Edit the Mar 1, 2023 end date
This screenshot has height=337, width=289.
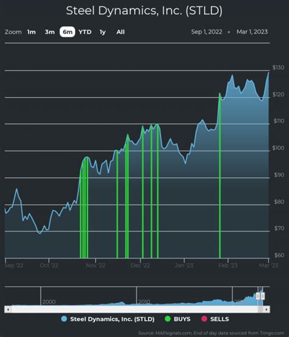pos(252,32)
